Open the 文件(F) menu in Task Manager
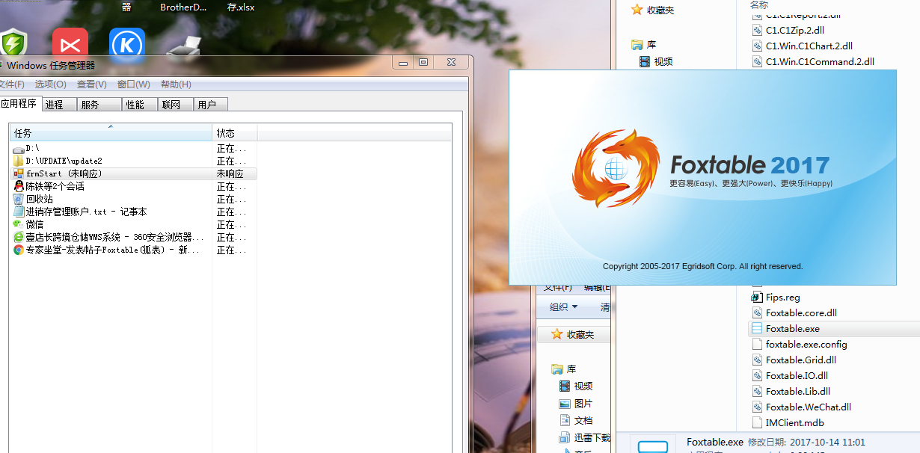The height and width of the screenshot is (453, 920). (x=11, y=84)
